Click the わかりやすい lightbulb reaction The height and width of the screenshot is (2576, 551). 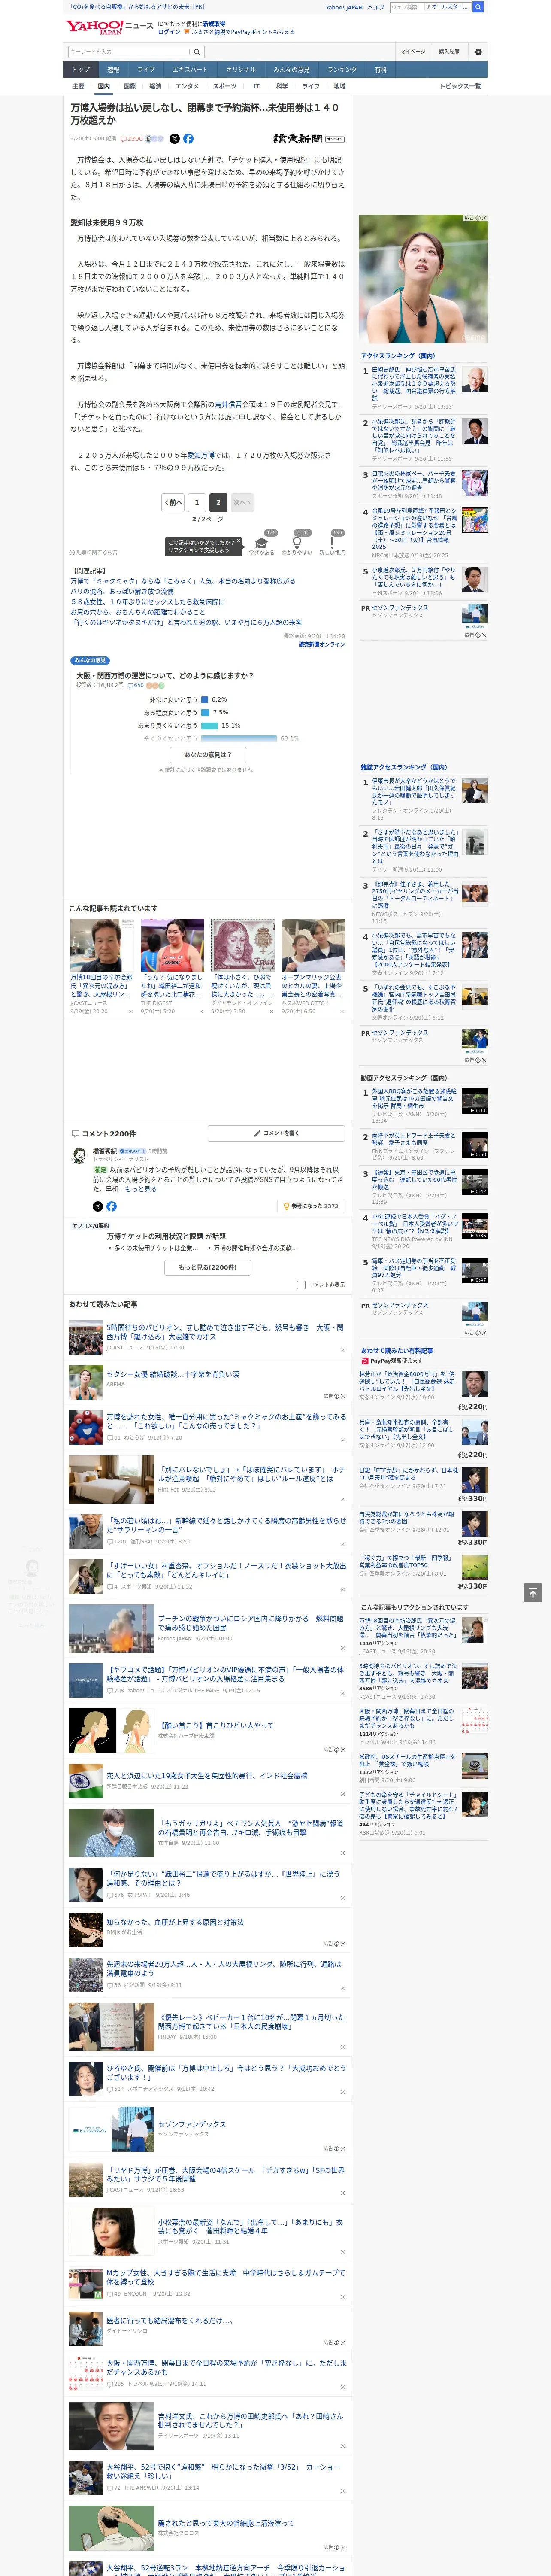[297, 544]
